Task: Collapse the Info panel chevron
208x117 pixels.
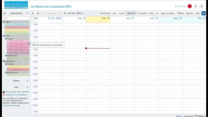Action: [x=28, y=87]
